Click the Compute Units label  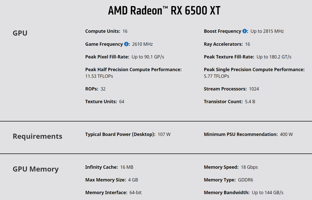103,31
